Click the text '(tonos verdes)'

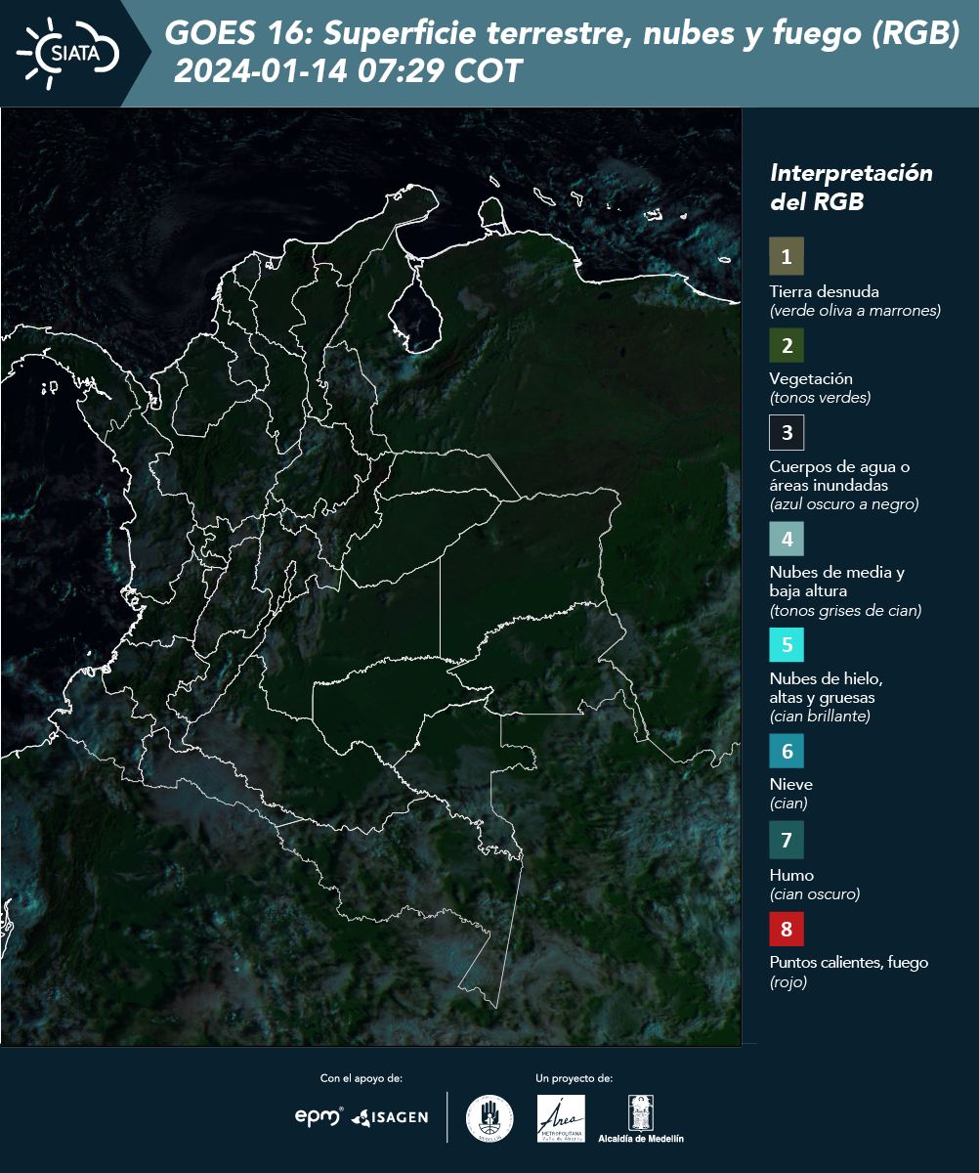pyautogui.click(x=820, y=398)
